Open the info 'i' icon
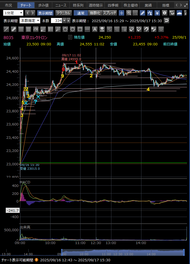190x264 pixels. coord(165,13)
